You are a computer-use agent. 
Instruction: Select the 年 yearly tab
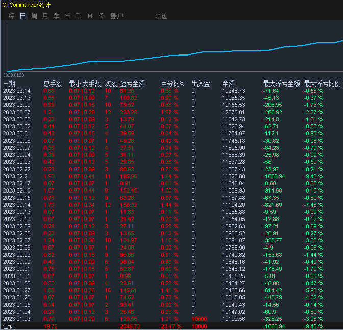(x=68, y=16)
